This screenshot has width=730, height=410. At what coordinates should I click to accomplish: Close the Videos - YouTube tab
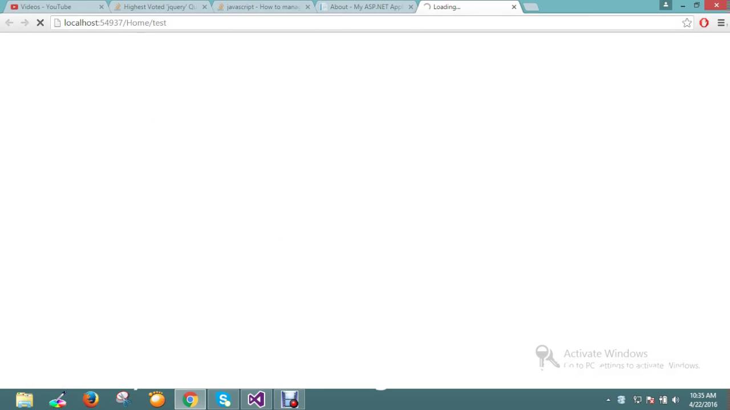click(x=102, y=7)
